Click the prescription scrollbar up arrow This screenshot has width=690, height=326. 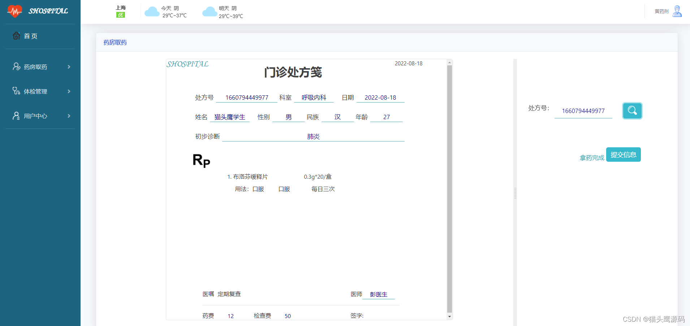coord(449,62)
